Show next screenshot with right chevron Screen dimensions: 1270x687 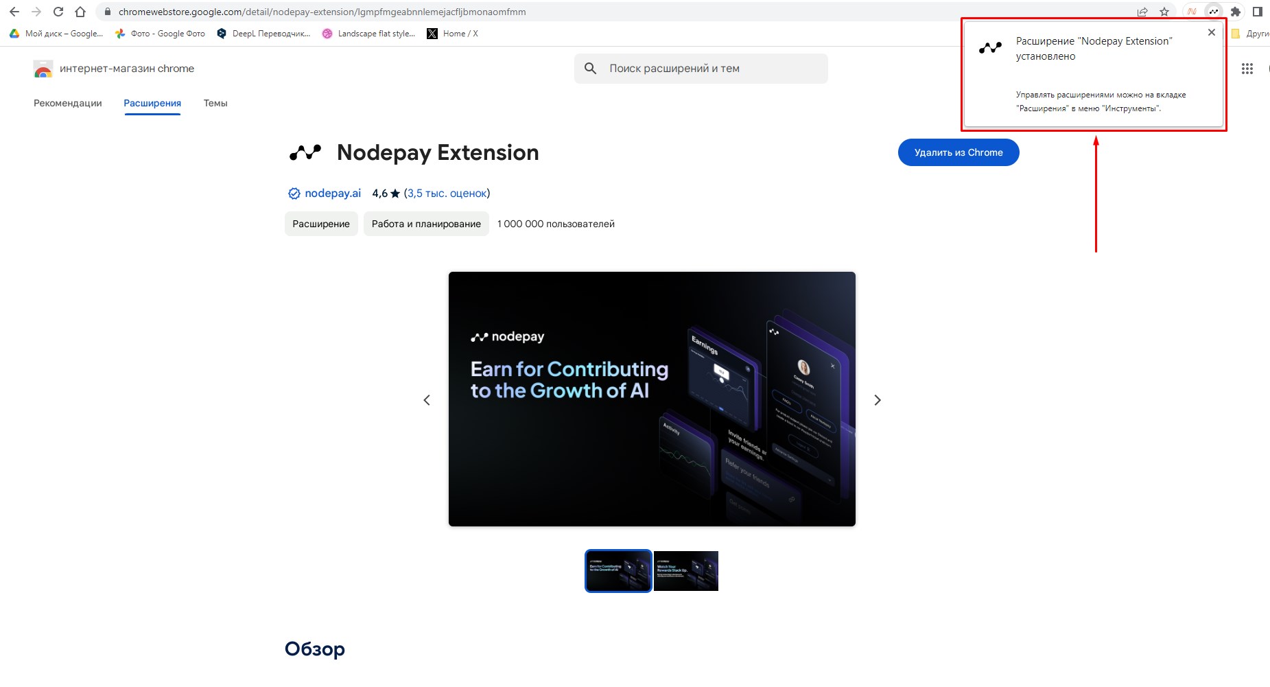[877, 400]
